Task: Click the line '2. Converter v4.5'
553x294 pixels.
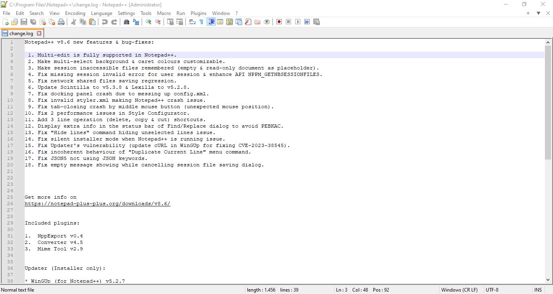Action: [x=54, y=242]
